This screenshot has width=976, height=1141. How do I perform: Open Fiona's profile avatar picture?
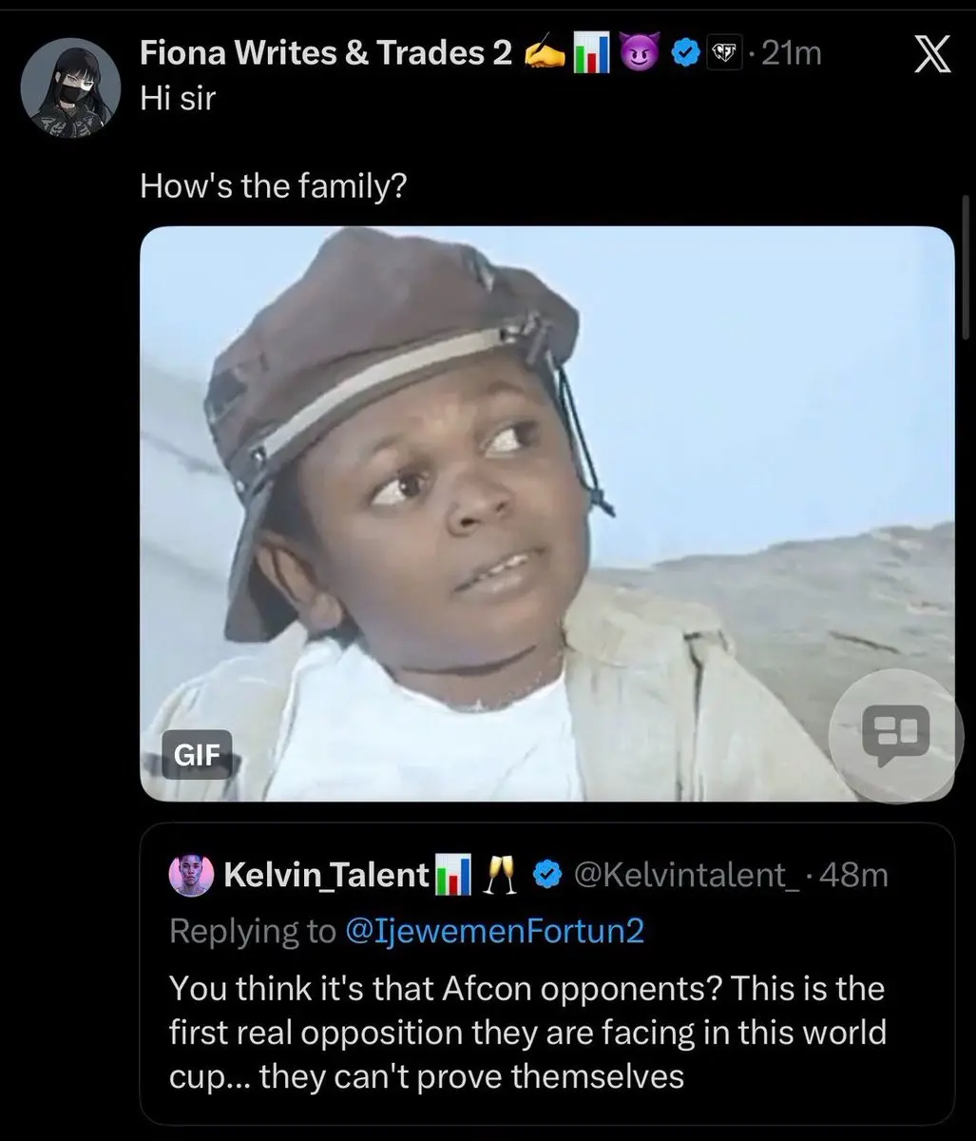pyautogui.click(x=70, y=90)
